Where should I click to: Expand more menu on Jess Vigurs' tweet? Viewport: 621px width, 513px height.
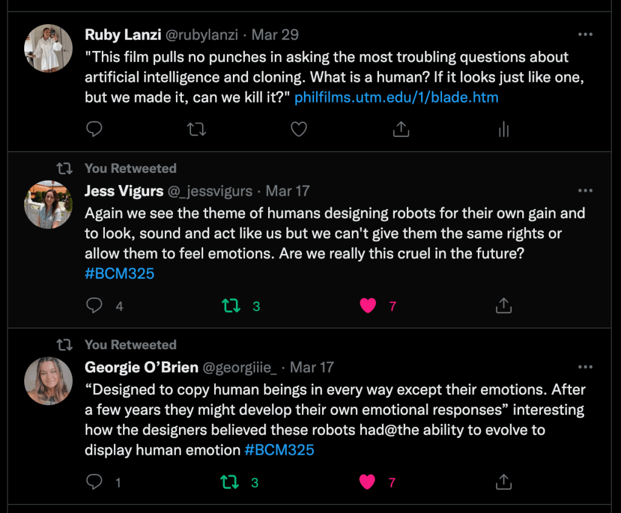coord(585,191)
